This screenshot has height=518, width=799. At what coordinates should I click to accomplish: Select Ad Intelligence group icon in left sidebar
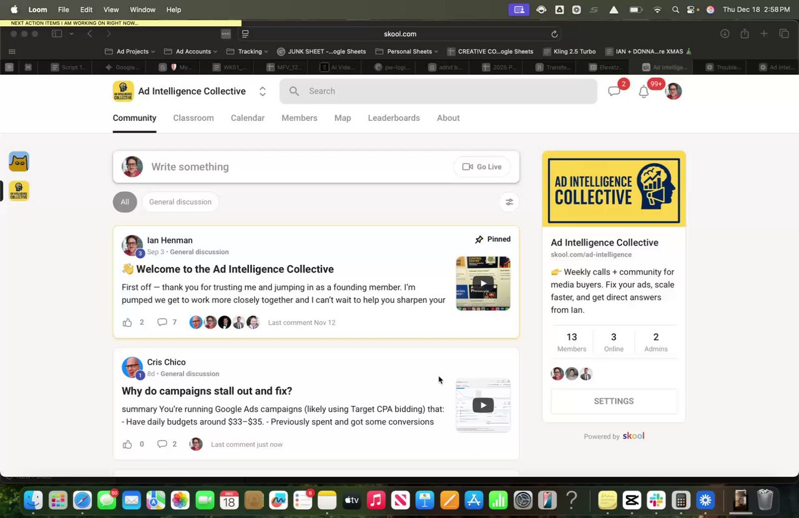(x=19, y=191)
